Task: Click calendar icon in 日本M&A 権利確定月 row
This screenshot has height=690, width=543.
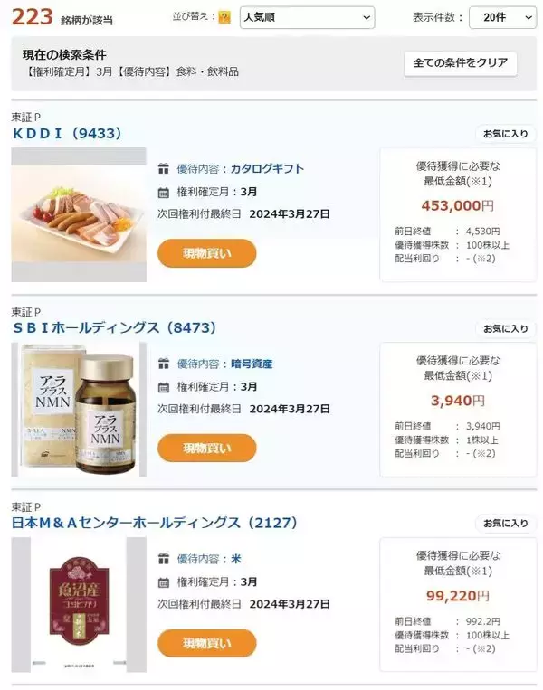Action: click(x=164, y=582)
